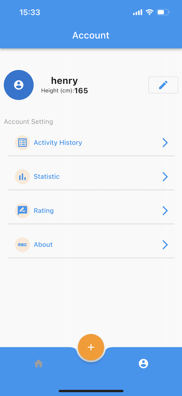Open the Activity History entry
The image size is (182, 396).
click(x=58, y=143)
